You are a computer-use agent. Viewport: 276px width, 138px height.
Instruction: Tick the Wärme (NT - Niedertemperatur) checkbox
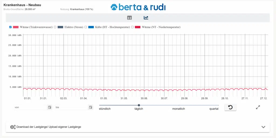[x=132, y=27]
